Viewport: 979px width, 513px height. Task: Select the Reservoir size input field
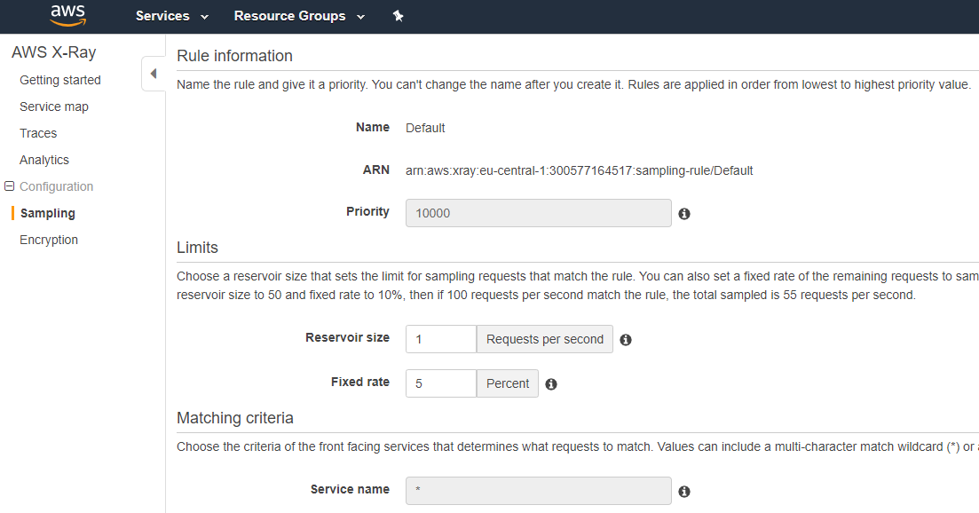pos(440,339)
